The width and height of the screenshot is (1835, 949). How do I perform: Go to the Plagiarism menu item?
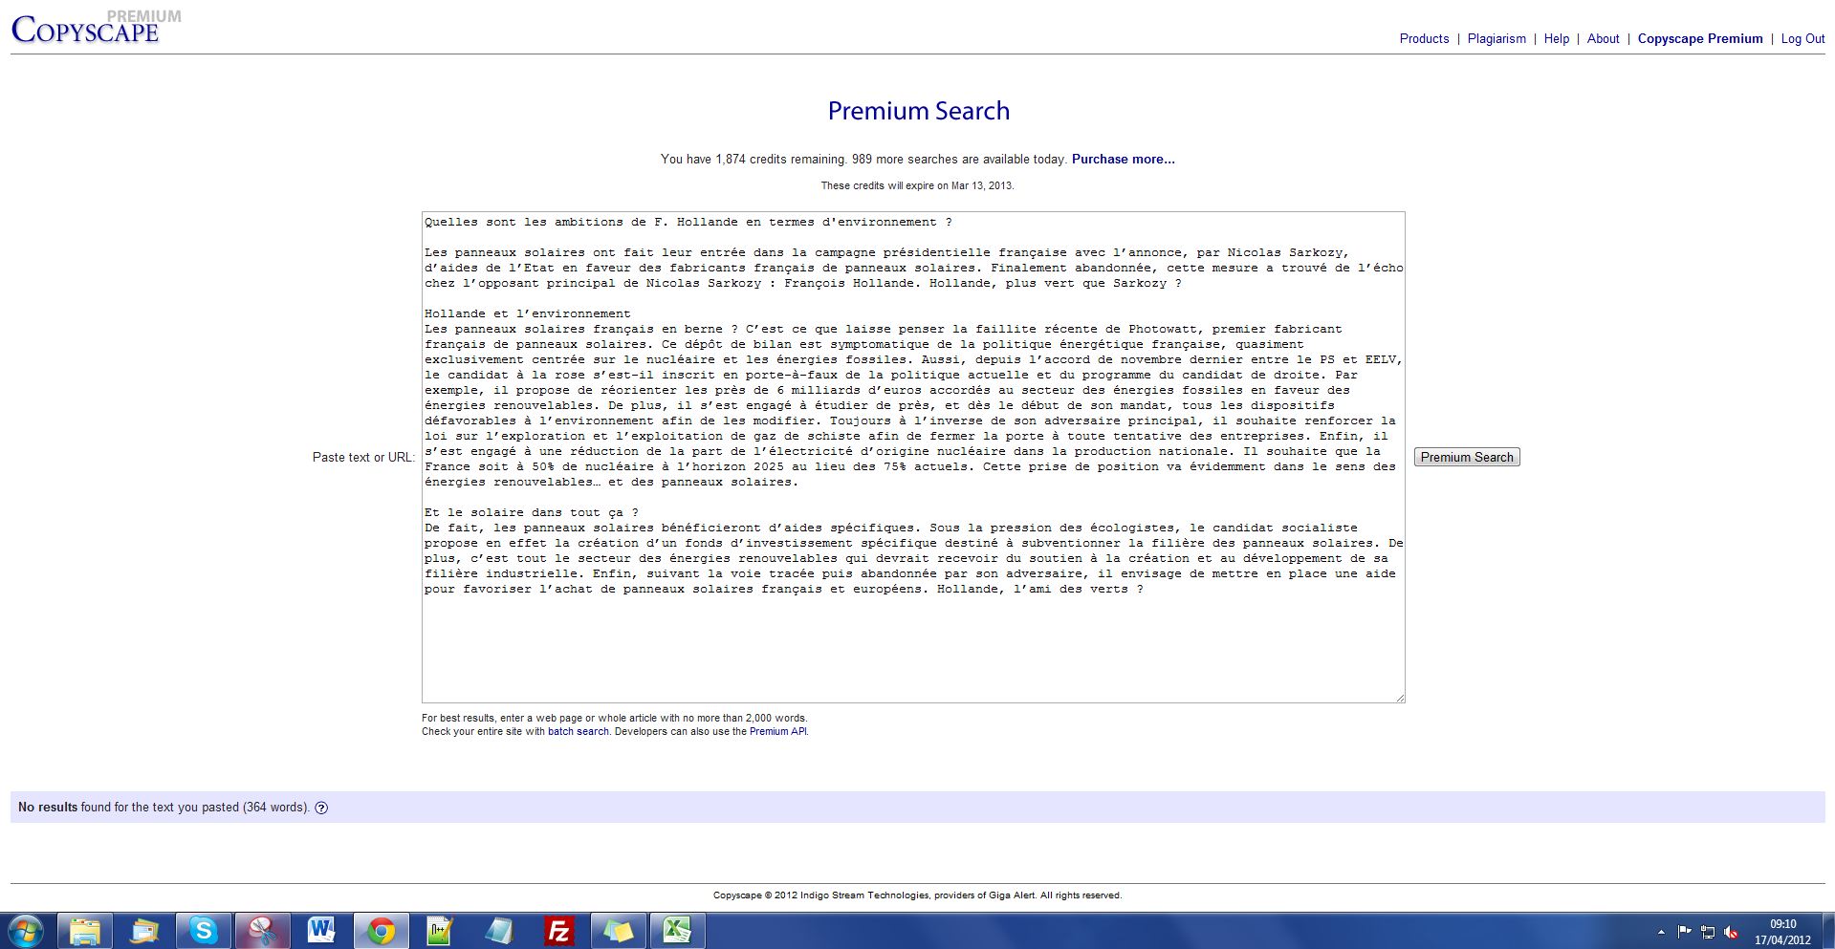(1496, 39)
